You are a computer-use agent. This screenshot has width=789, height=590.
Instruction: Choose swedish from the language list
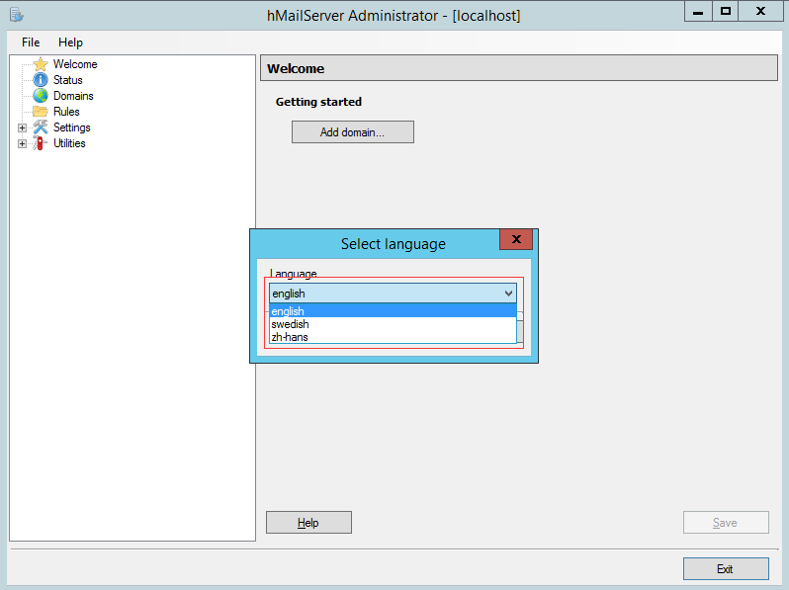[x=392, y=324]
